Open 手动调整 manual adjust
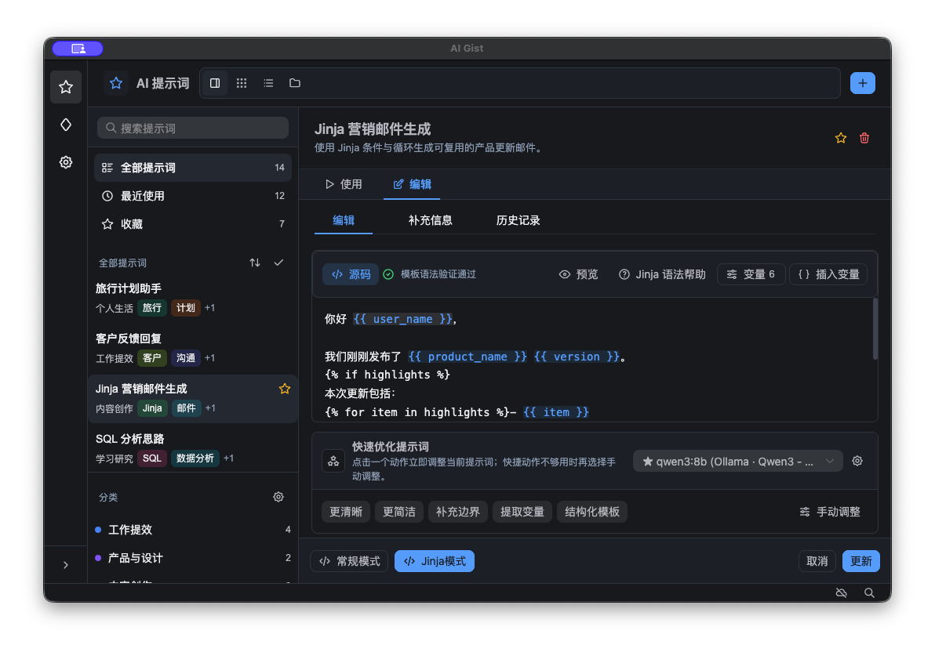 tap(829, 512)
